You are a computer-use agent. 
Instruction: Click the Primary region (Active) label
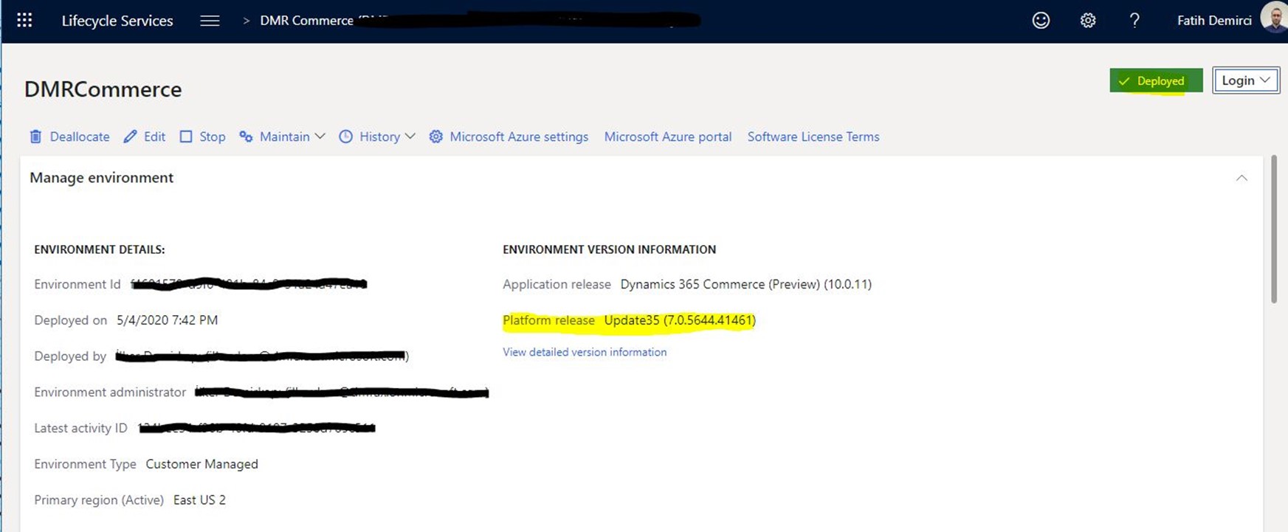pos(99,500)
